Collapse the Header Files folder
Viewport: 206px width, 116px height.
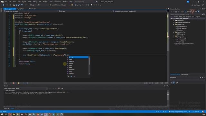173,24
